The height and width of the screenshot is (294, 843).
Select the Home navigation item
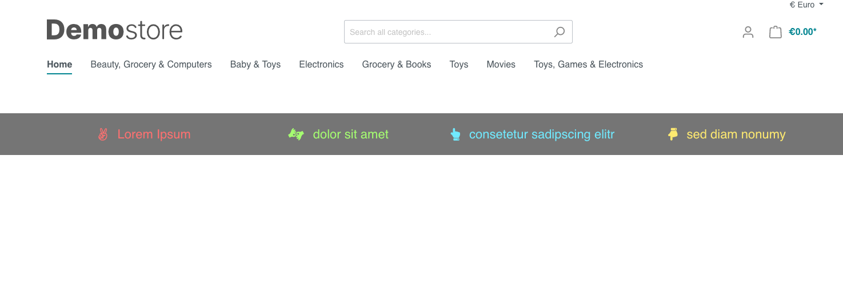pyautogui.click(x=59, y=65)
